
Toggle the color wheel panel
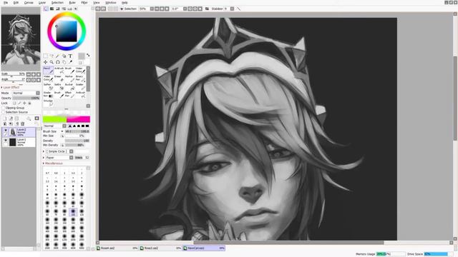coord(46,9)
